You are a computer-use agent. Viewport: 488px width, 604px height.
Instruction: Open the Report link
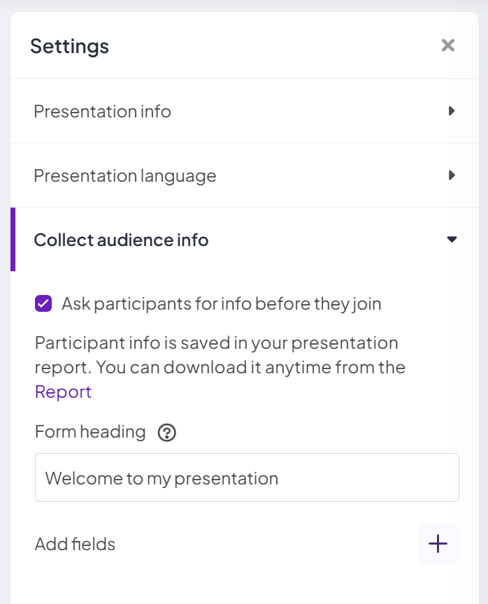click(63, 392)
